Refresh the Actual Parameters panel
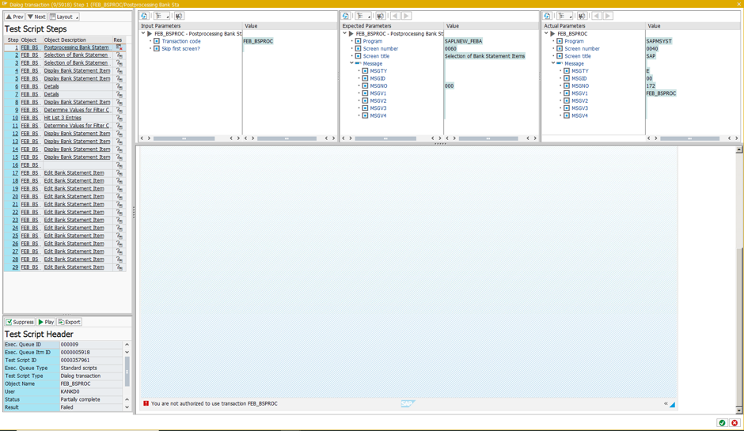Screen dimensions: 744x431 (547, 16)
